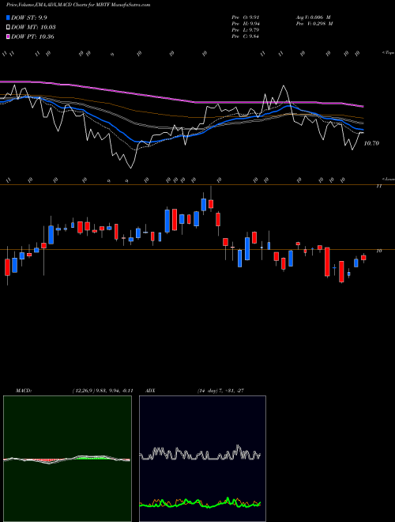Click the white DOW MT legend swatch
The height and width of the screenshot is (522, 395).
(9, 28)
